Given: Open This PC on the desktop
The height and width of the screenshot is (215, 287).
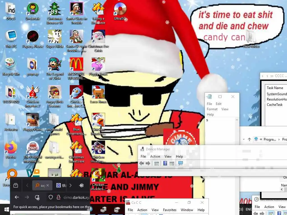Looking at the screenshot, I should click(x=11, y=39).
